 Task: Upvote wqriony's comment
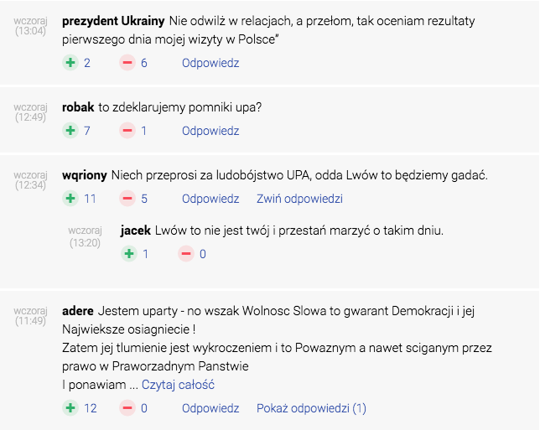(70, 199)
